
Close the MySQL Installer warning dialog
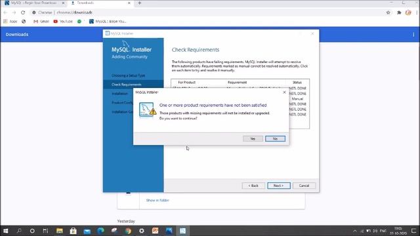(x=284, y=92)
